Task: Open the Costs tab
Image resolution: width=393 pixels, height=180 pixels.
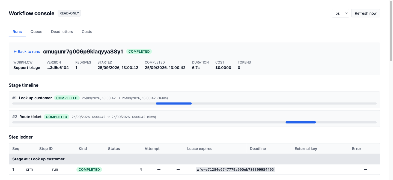Action: coord(87,32)
